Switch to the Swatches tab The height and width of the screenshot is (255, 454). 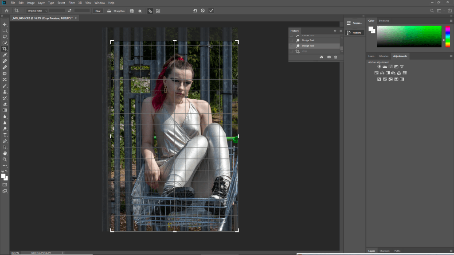coord(384,20)
